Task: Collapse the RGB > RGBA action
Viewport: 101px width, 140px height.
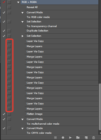Action: coord(18,2)
